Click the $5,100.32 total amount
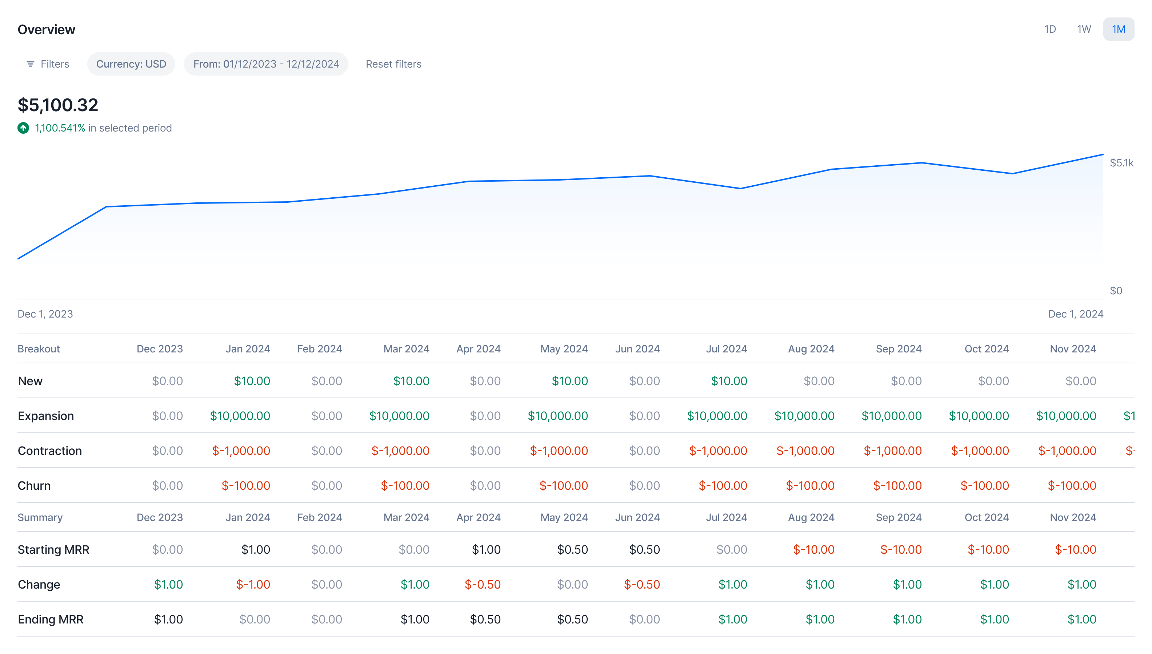The width and height of the screenshot is (1152, 654). 58,105
